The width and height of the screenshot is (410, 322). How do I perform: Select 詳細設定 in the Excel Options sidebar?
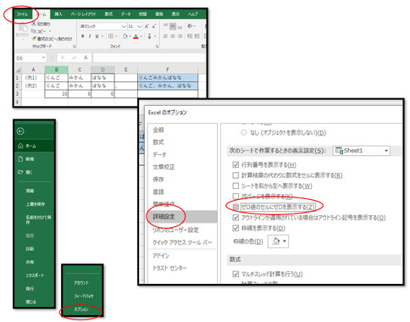point(183,217)
